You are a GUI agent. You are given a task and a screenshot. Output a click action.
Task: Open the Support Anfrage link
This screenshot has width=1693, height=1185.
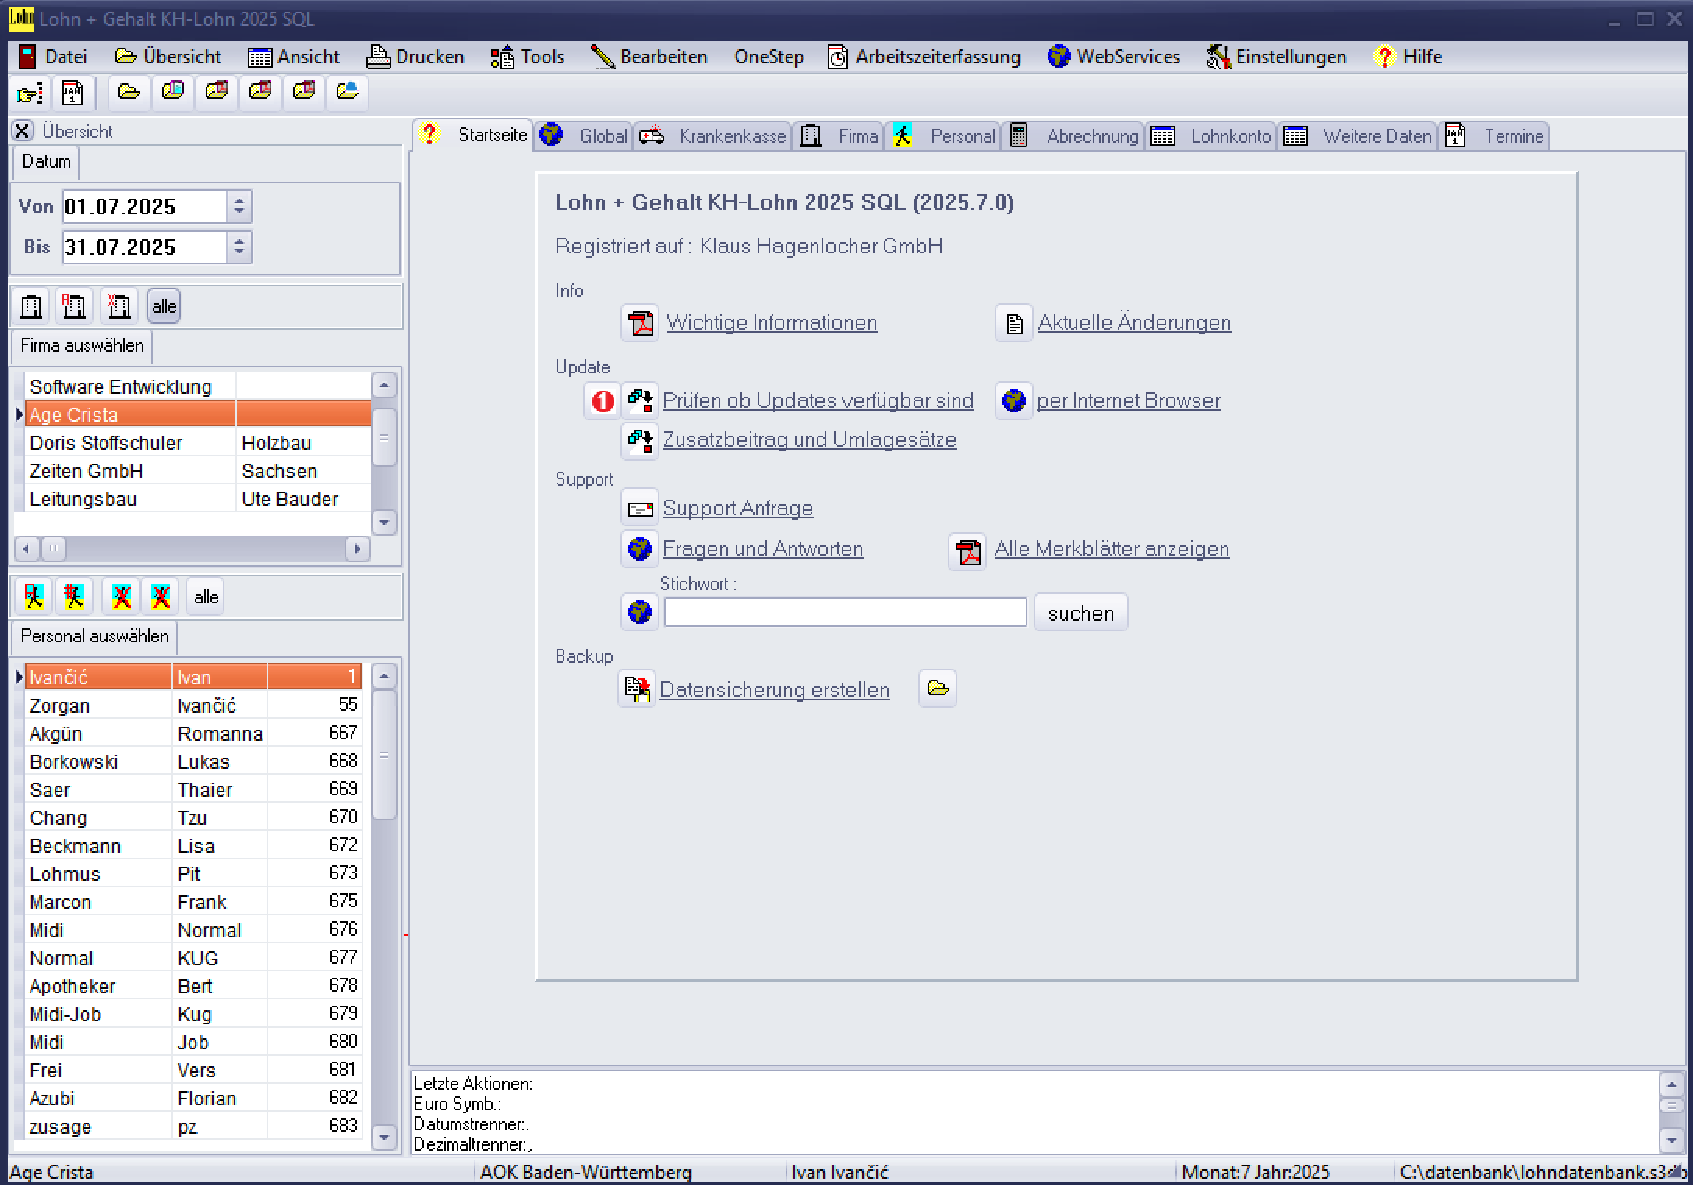(x=737, y=509)
